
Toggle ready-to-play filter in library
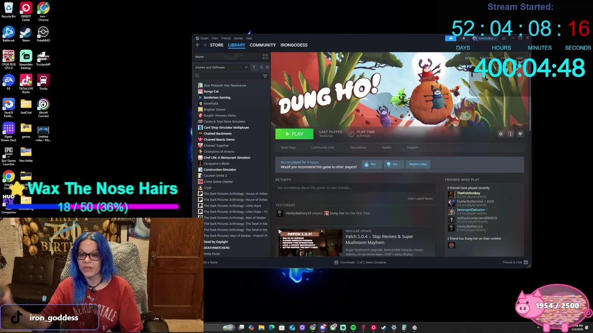(x=267, y=68)
